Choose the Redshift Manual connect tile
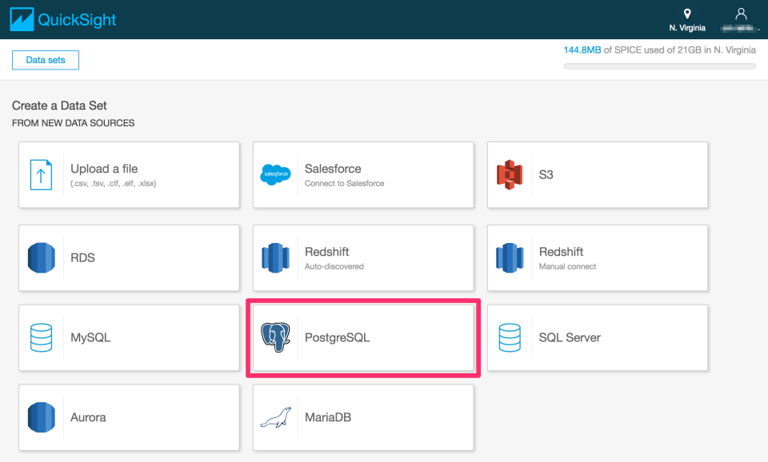768x462 pixels. coord(596,257)
